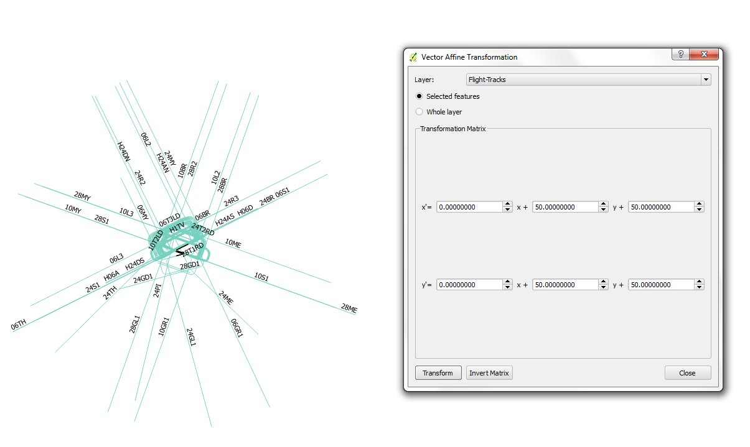Click the Close button at dialog bottom
Viewport: 750px width, 447px height.
687,373
